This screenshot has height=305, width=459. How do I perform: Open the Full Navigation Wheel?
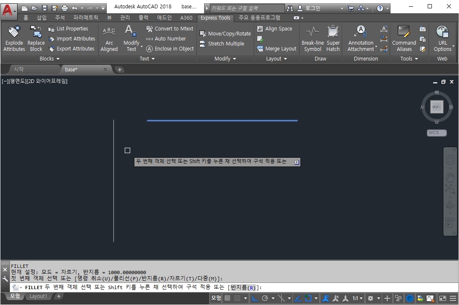coord(450,160)
